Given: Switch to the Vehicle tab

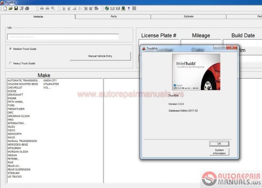Looking at the screenshot, I should tap(38, 17).
